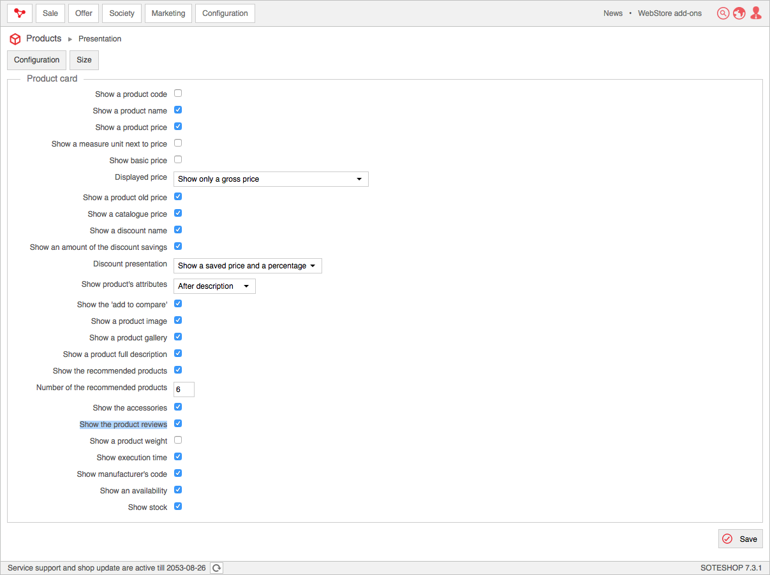The image size is (770, 575).
Task: Enable Show a measure unit next to price
Action: pos(178,143)
